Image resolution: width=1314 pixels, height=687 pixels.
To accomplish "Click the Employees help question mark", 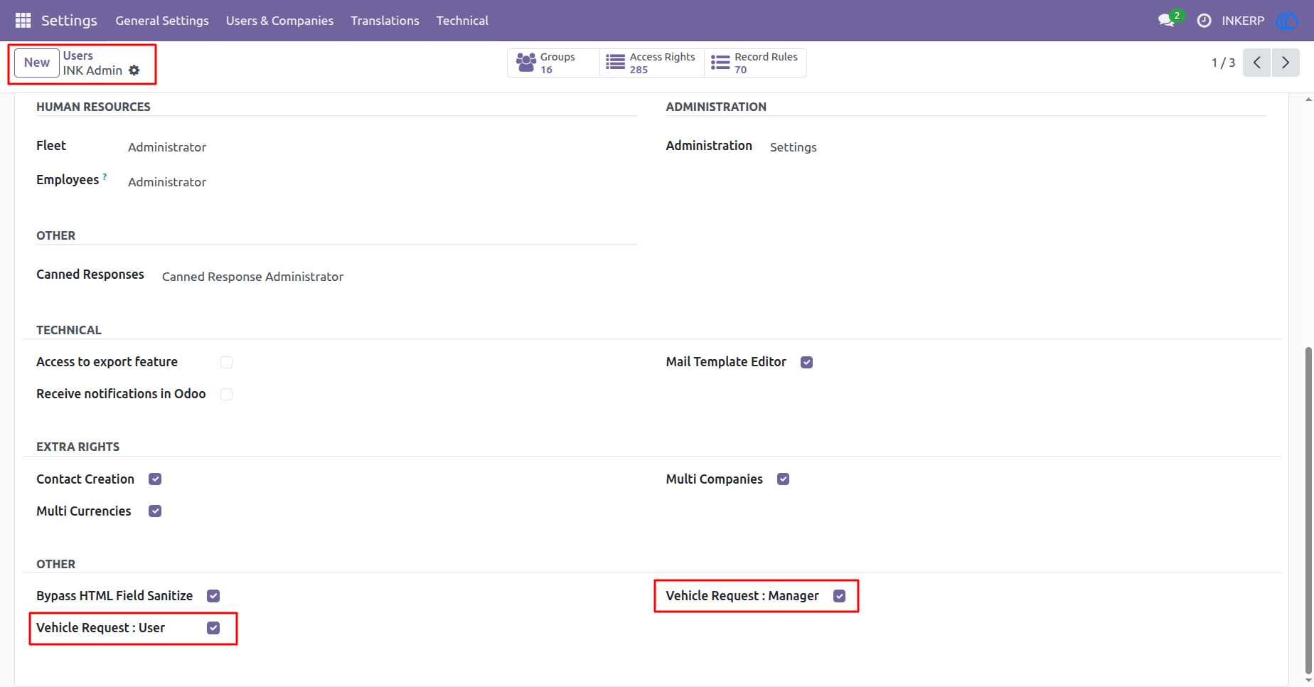I will click(105, 176).
